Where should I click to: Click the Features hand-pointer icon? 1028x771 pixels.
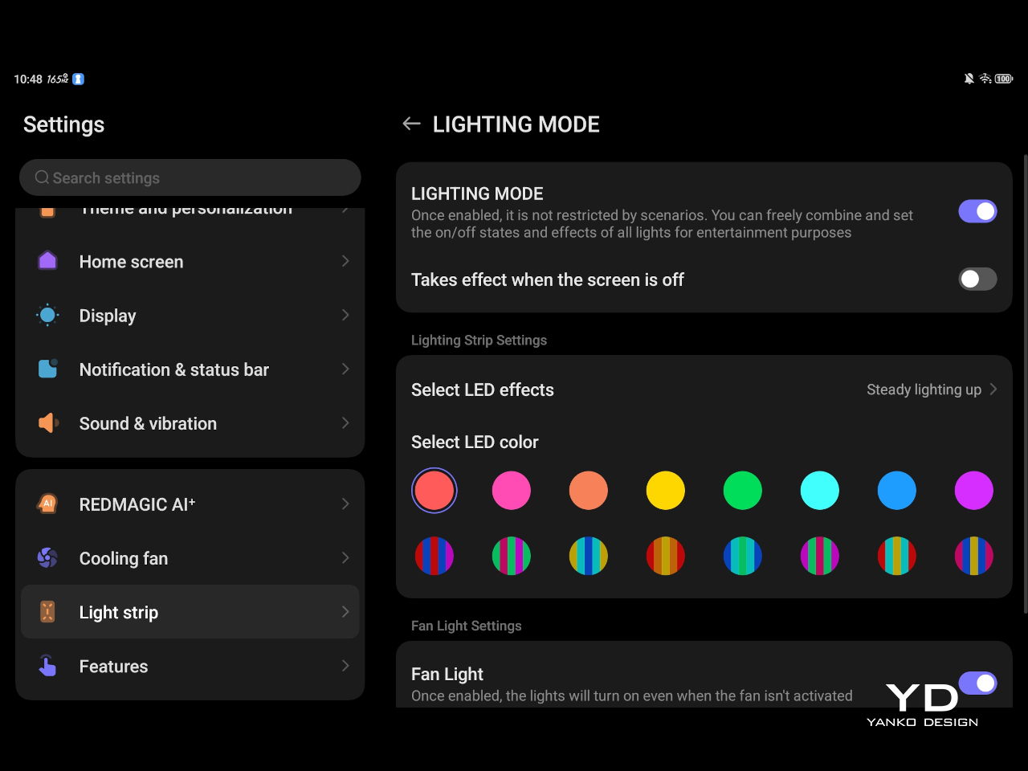47,666
